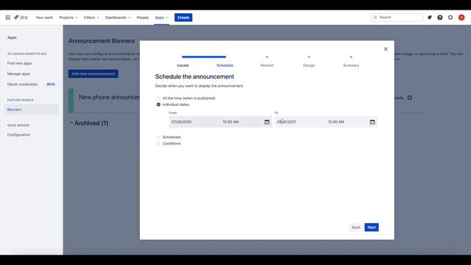
Task: Select the Conditions radio option
Action: (158, 144)
